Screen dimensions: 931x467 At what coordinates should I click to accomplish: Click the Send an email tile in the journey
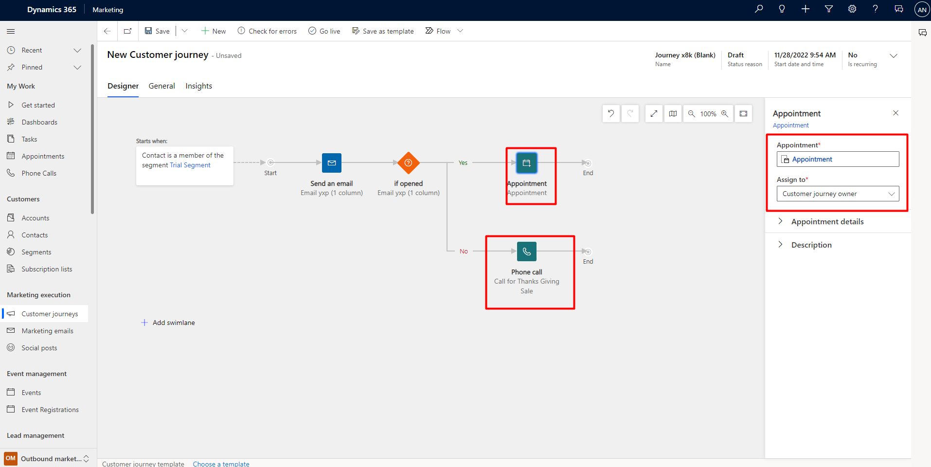pyautogui.click(x=331, y=163)
